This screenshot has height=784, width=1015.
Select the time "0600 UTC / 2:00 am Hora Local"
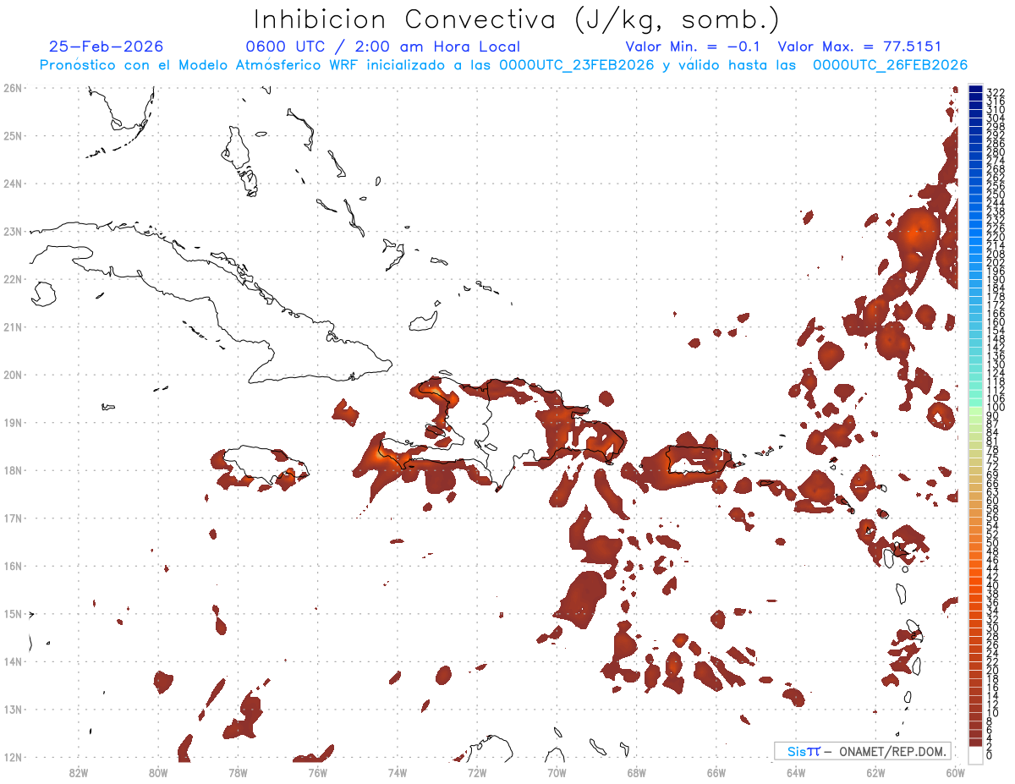pos(383,47)
